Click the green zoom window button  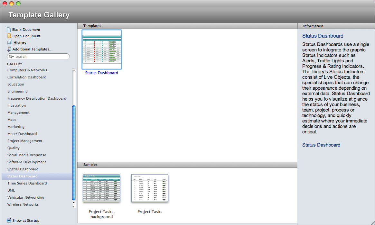pyautogui.click(x=18, y=3)
